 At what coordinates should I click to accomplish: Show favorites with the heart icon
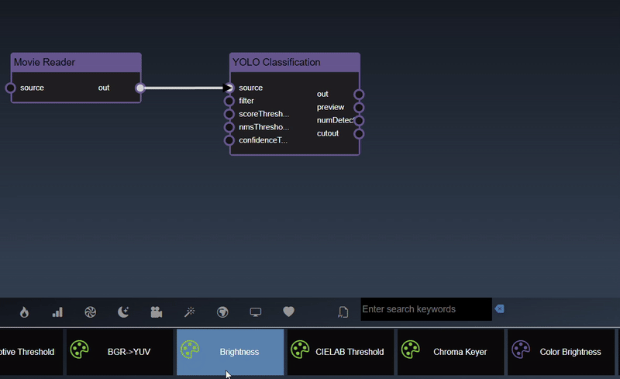coord(288,312)
